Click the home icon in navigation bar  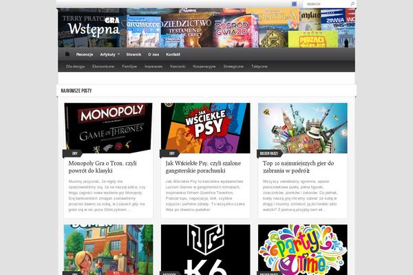(x=67, y=54)
